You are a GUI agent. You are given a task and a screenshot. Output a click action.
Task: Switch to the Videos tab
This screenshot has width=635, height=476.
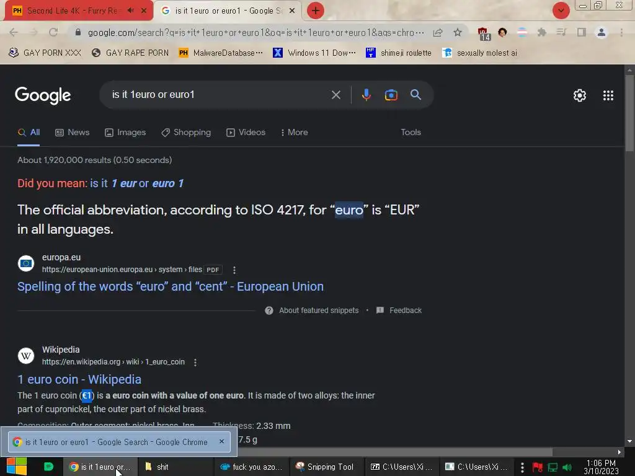pos(246,133)
